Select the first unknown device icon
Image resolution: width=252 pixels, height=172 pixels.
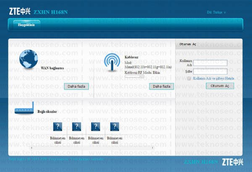(x=58, y=127)
